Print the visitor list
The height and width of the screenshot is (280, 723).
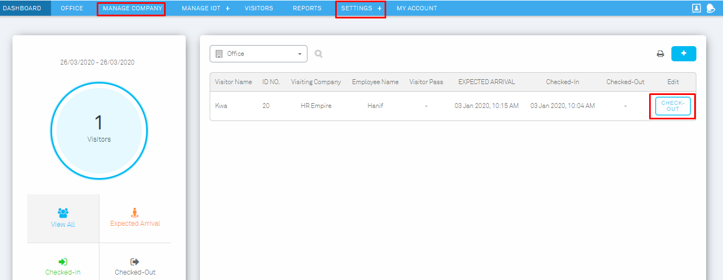click(x=661, y=54)
